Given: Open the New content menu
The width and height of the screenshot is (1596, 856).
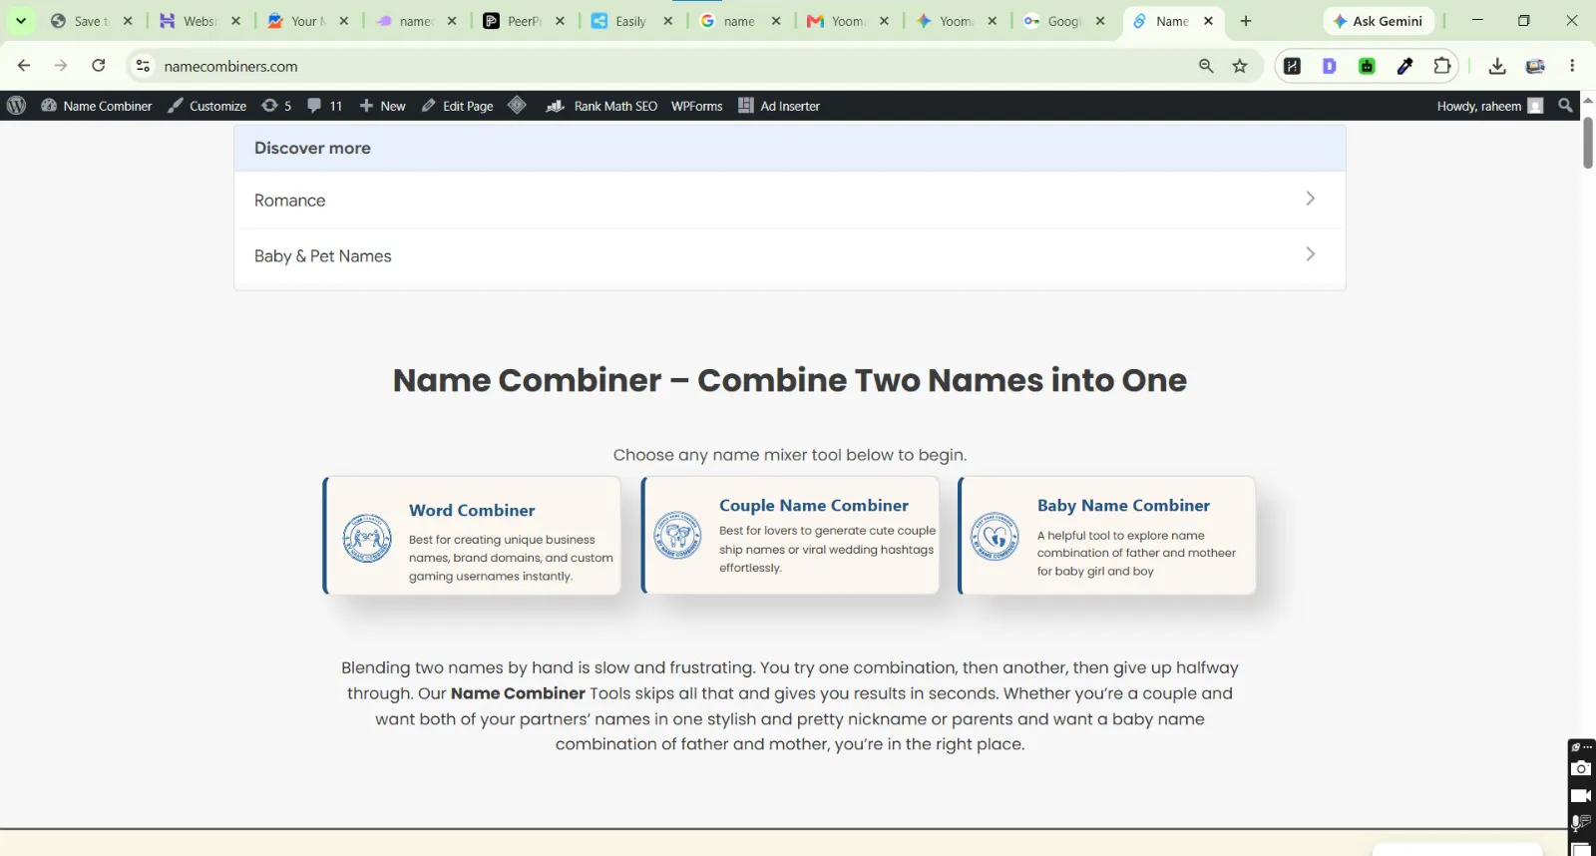Looking at the screenshot, I should pyautogui.click(x=382, y=106).
